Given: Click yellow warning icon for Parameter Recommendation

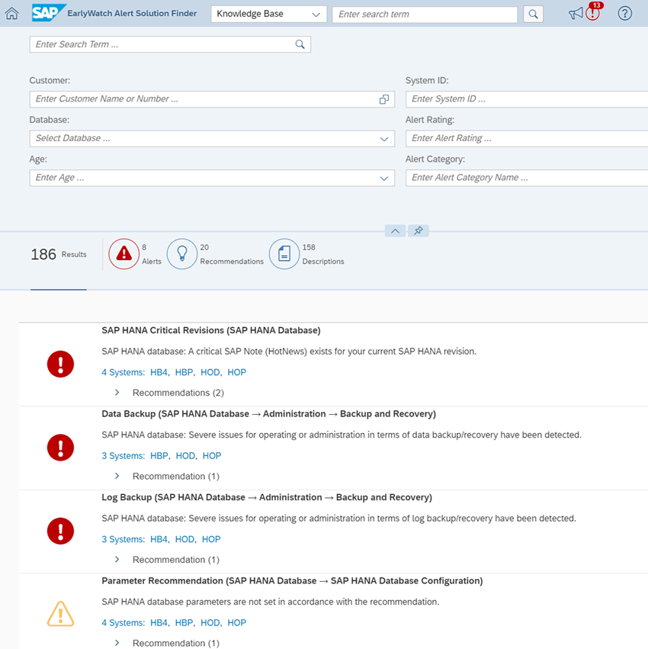Looking at the screenshot, I should tap(60, 614).
